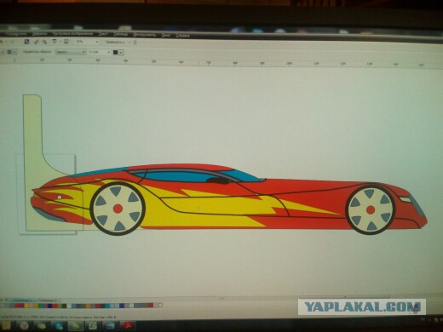Click the import icon in the standard toolbar

pos(37,42)
